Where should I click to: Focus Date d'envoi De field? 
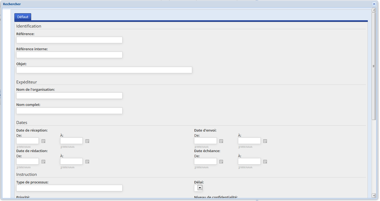[x=205, y=141]
